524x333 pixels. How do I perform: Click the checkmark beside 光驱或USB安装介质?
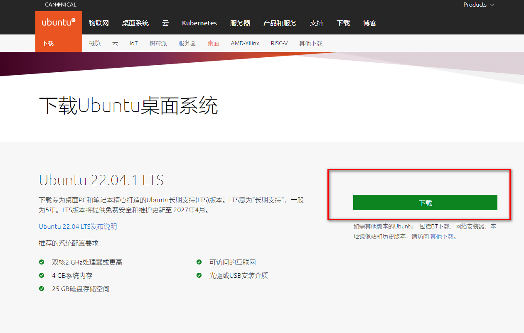point(199,275)
